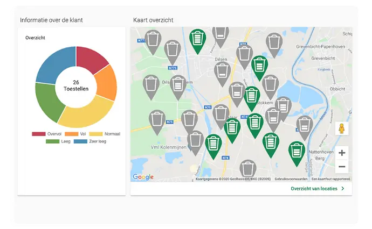Open Gebruiksvoorwaarden link on map
372x229 pixels.
[291, 179]
